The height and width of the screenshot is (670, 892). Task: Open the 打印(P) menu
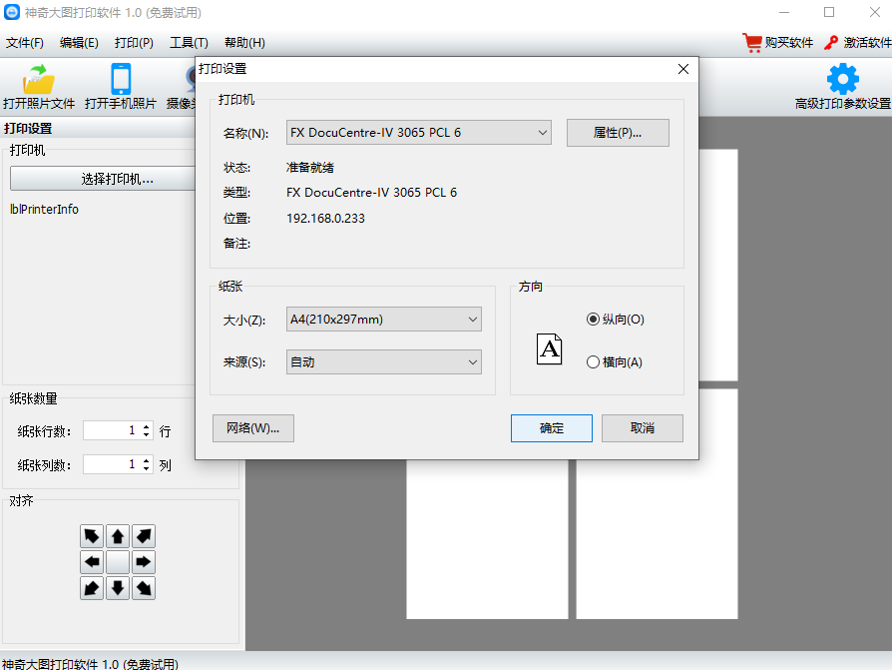[x=133, y=42]
